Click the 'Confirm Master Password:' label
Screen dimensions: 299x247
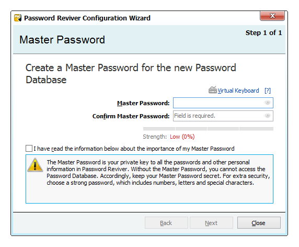click(x=131, y=116)
